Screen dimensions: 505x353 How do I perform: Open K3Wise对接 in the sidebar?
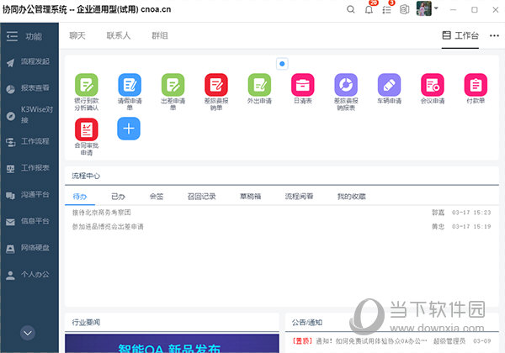29,114
